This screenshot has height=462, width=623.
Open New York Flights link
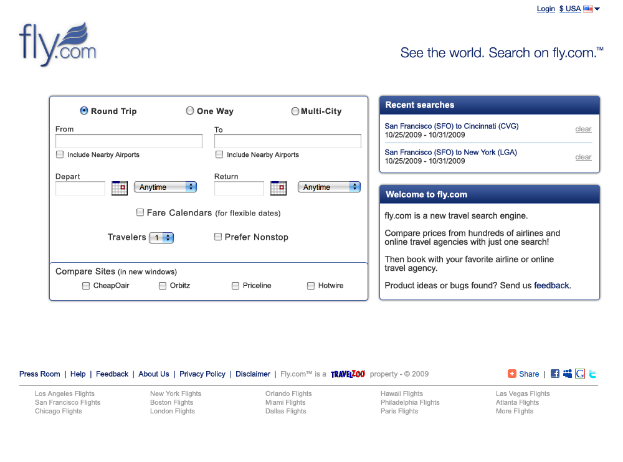(176, 394)
